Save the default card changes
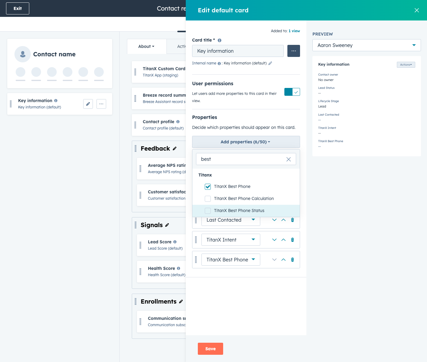Screen dimensions: 427x362 [210, 349]
